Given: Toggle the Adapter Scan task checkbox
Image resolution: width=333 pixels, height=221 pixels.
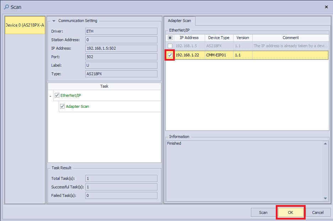Looking at the screenshot, I should [63, 106].
